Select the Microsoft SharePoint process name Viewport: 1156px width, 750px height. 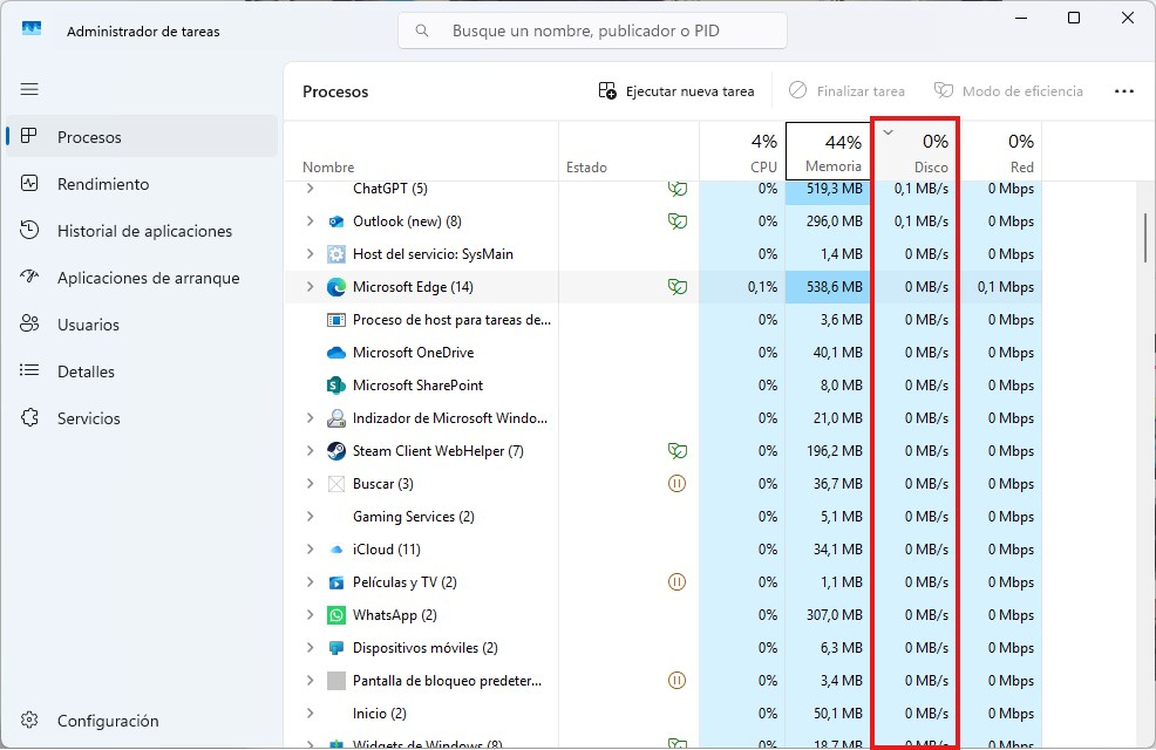pyautogui.click(x=418, y=386)
